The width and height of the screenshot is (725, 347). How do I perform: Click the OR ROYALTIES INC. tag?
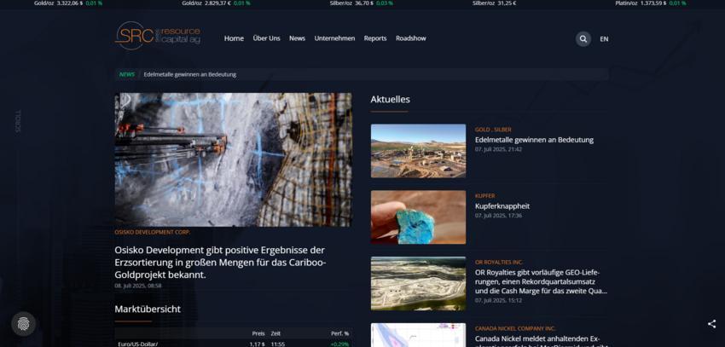(498, 263)
